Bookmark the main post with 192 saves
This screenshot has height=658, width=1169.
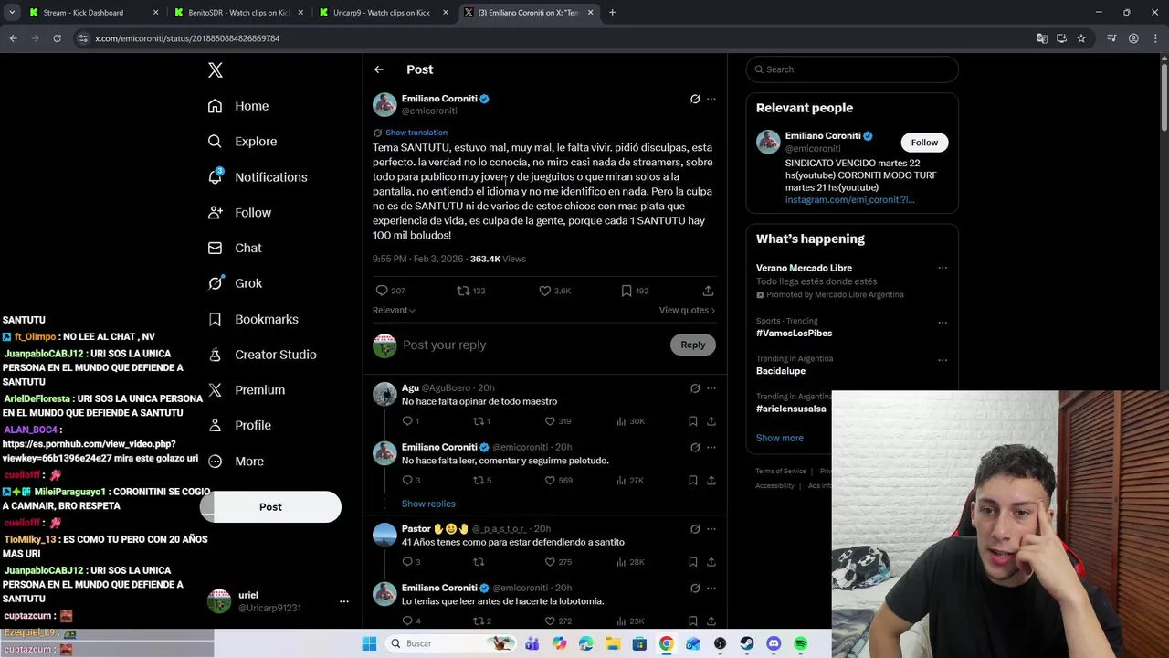coord(627,291)
